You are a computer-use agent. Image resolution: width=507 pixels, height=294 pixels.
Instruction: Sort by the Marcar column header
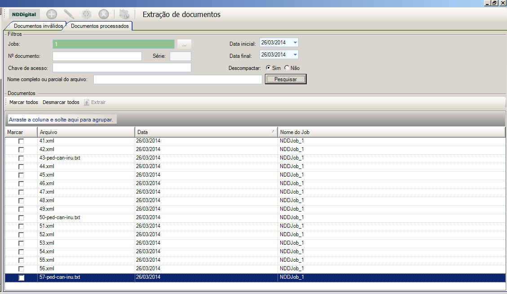coord(21,132)
